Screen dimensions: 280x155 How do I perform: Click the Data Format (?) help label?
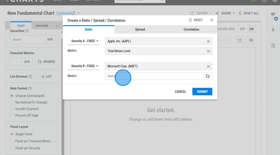(x=21, y=89)
